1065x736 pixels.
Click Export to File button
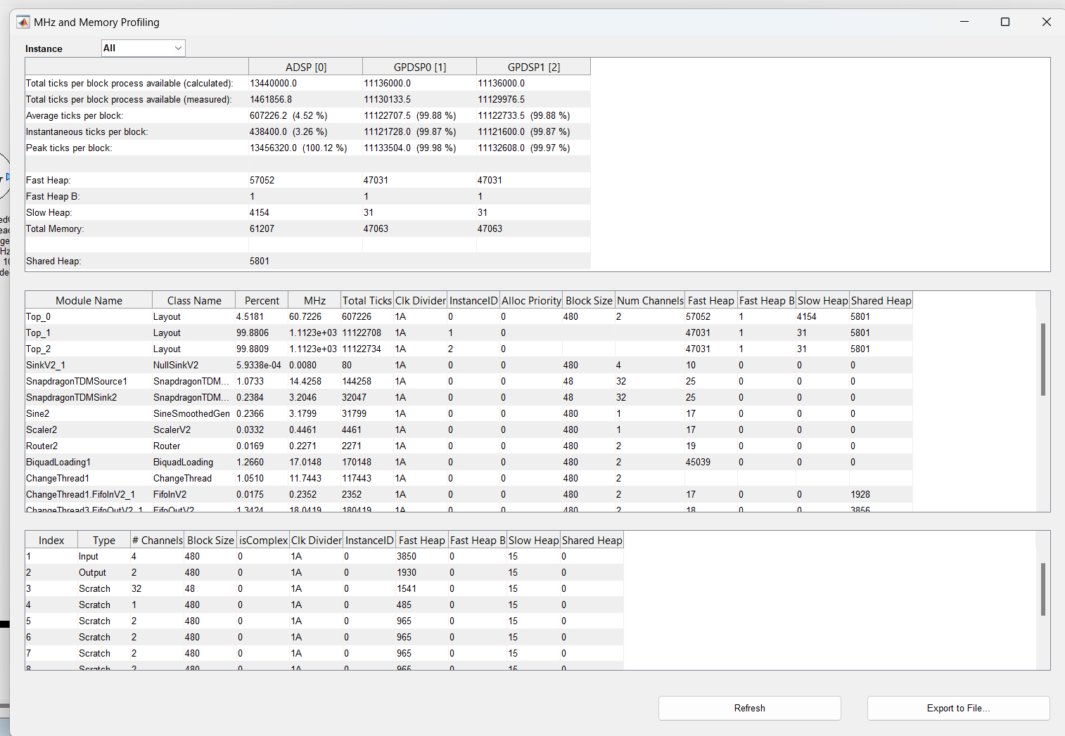[x=958, y=708]
